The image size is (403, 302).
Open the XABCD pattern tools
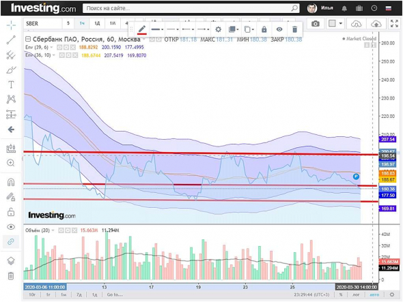coord(11,100)
